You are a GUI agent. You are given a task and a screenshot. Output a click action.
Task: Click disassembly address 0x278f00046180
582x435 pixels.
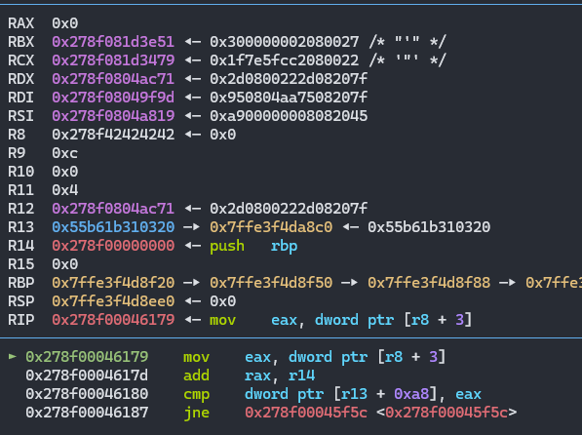point(87,394)
